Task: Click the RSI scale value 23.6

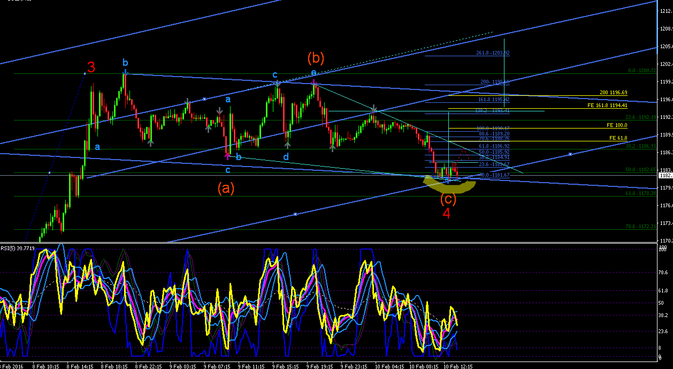Action: [x=664, y=332]
